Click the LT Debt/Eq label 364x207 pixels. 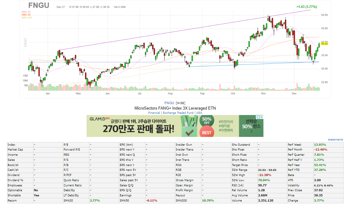(71, 195)
